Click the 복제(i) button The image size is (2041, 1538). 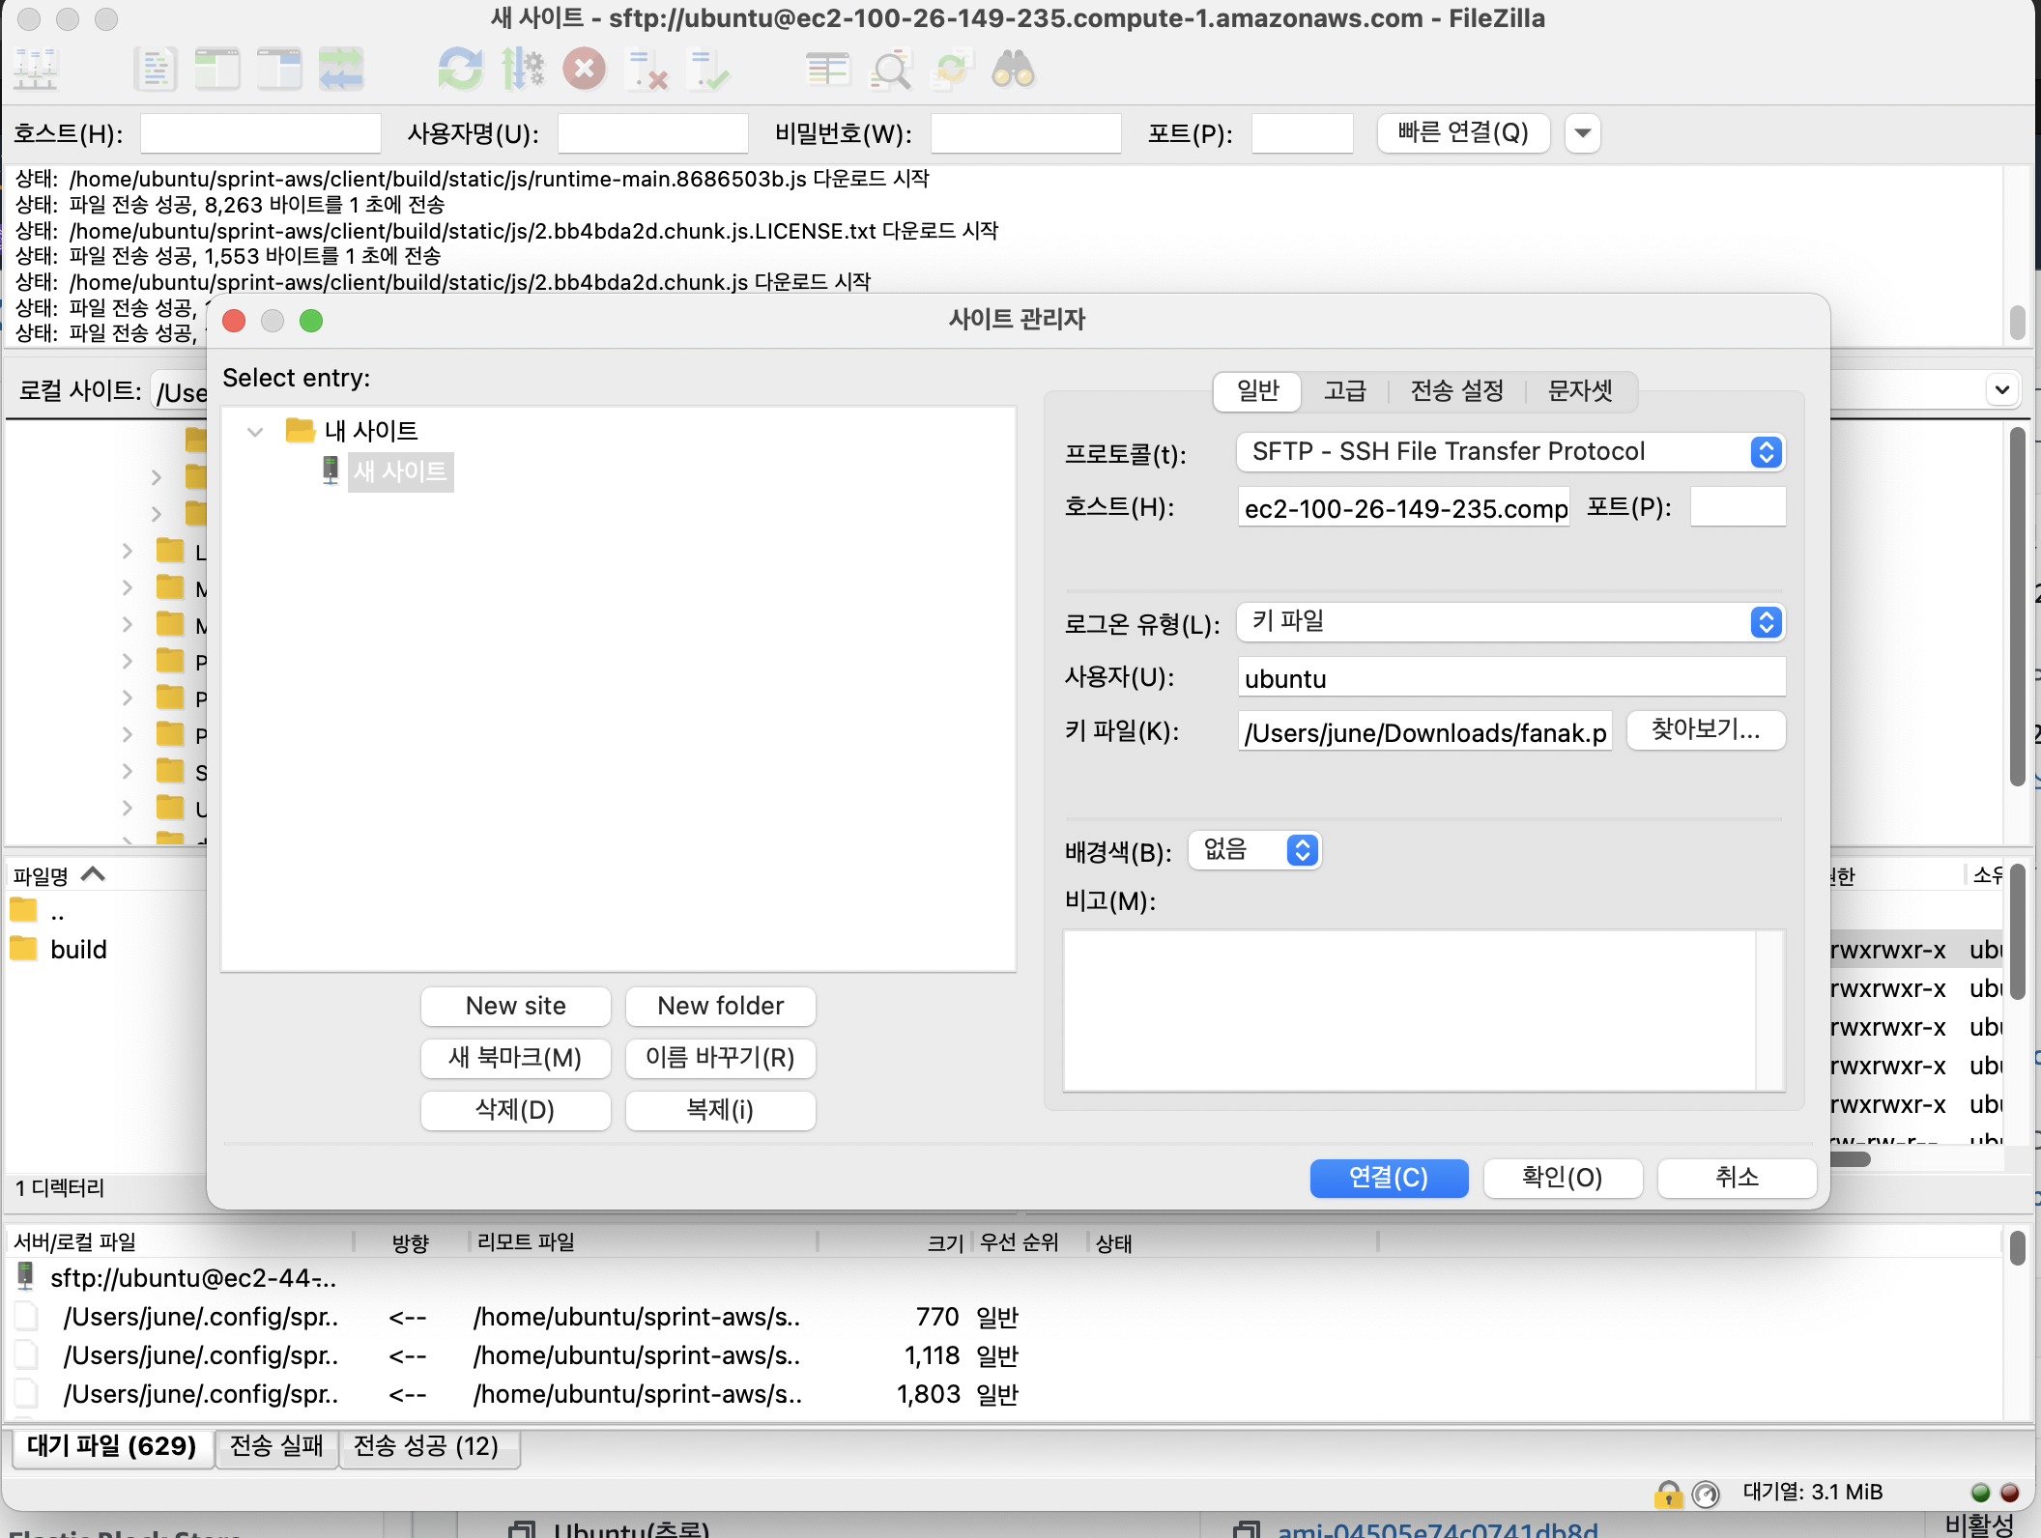pyautogui.click(x=721, y=1110)
